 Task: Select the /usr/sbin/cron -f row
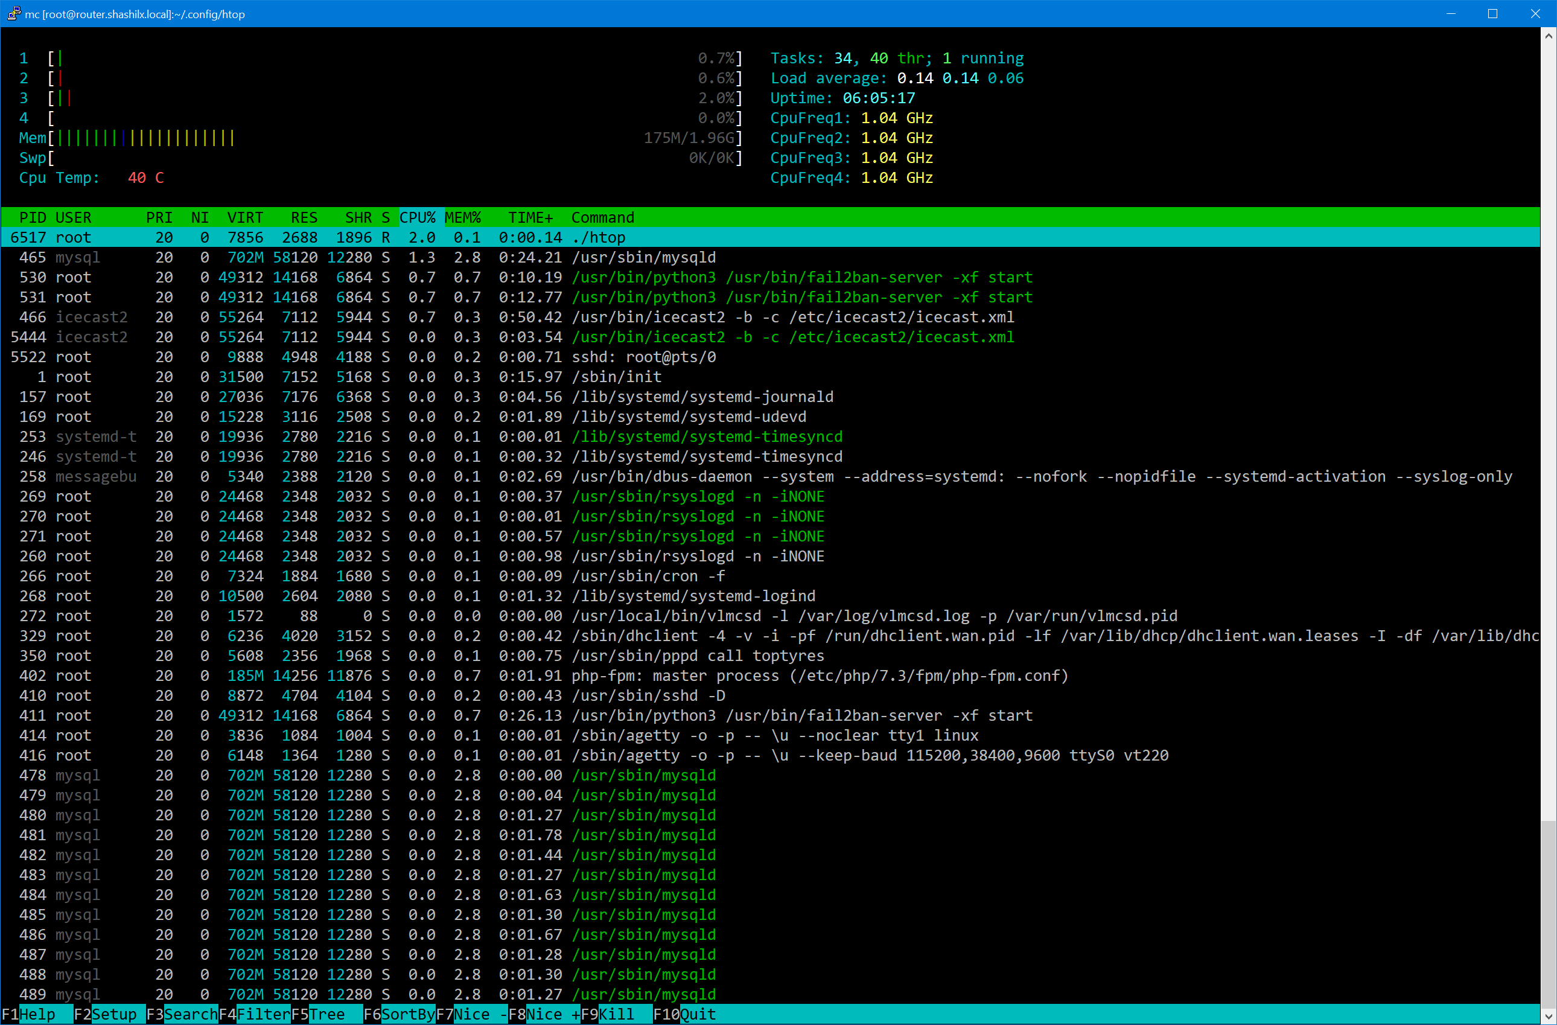click(770, 576)
